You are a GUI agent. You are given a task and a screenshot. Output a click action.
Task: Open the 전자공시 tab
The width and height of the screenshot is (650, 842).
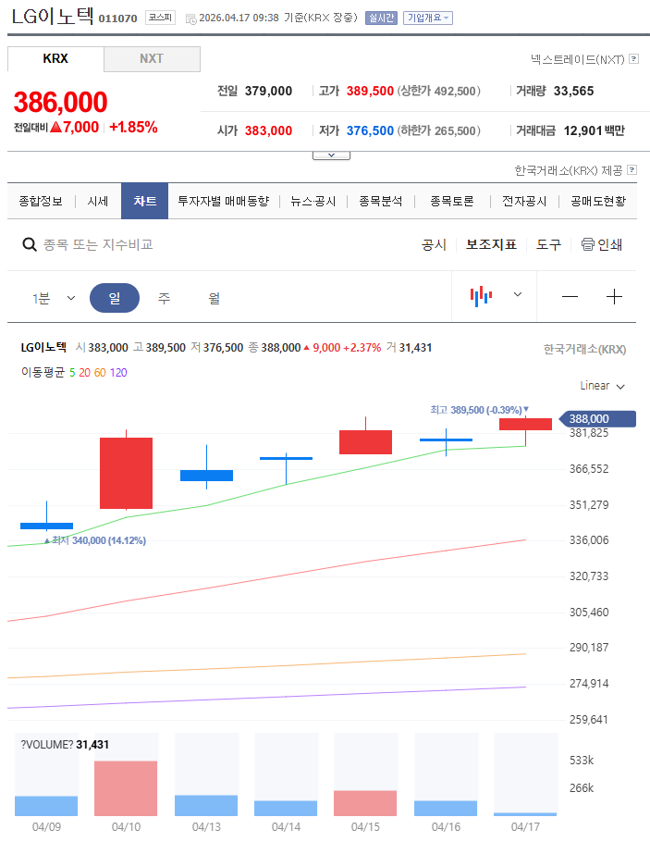(x=524, y=202)
